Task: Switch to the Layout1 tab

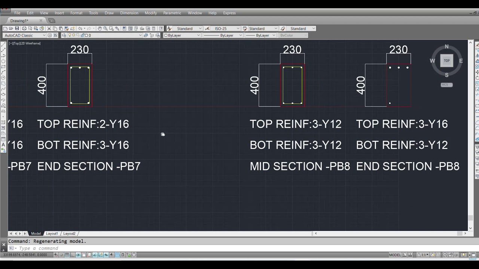Action: [x=52, y=234]
